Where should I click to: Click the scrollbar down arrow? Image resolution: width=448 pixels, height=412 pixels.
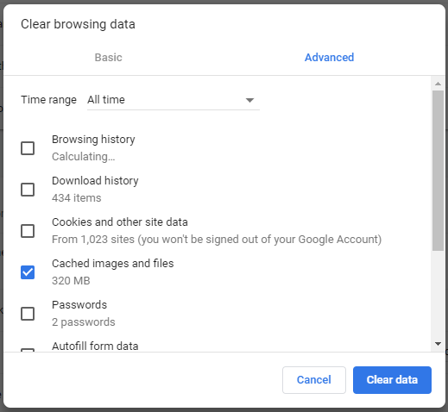click(x=438, y=344)
